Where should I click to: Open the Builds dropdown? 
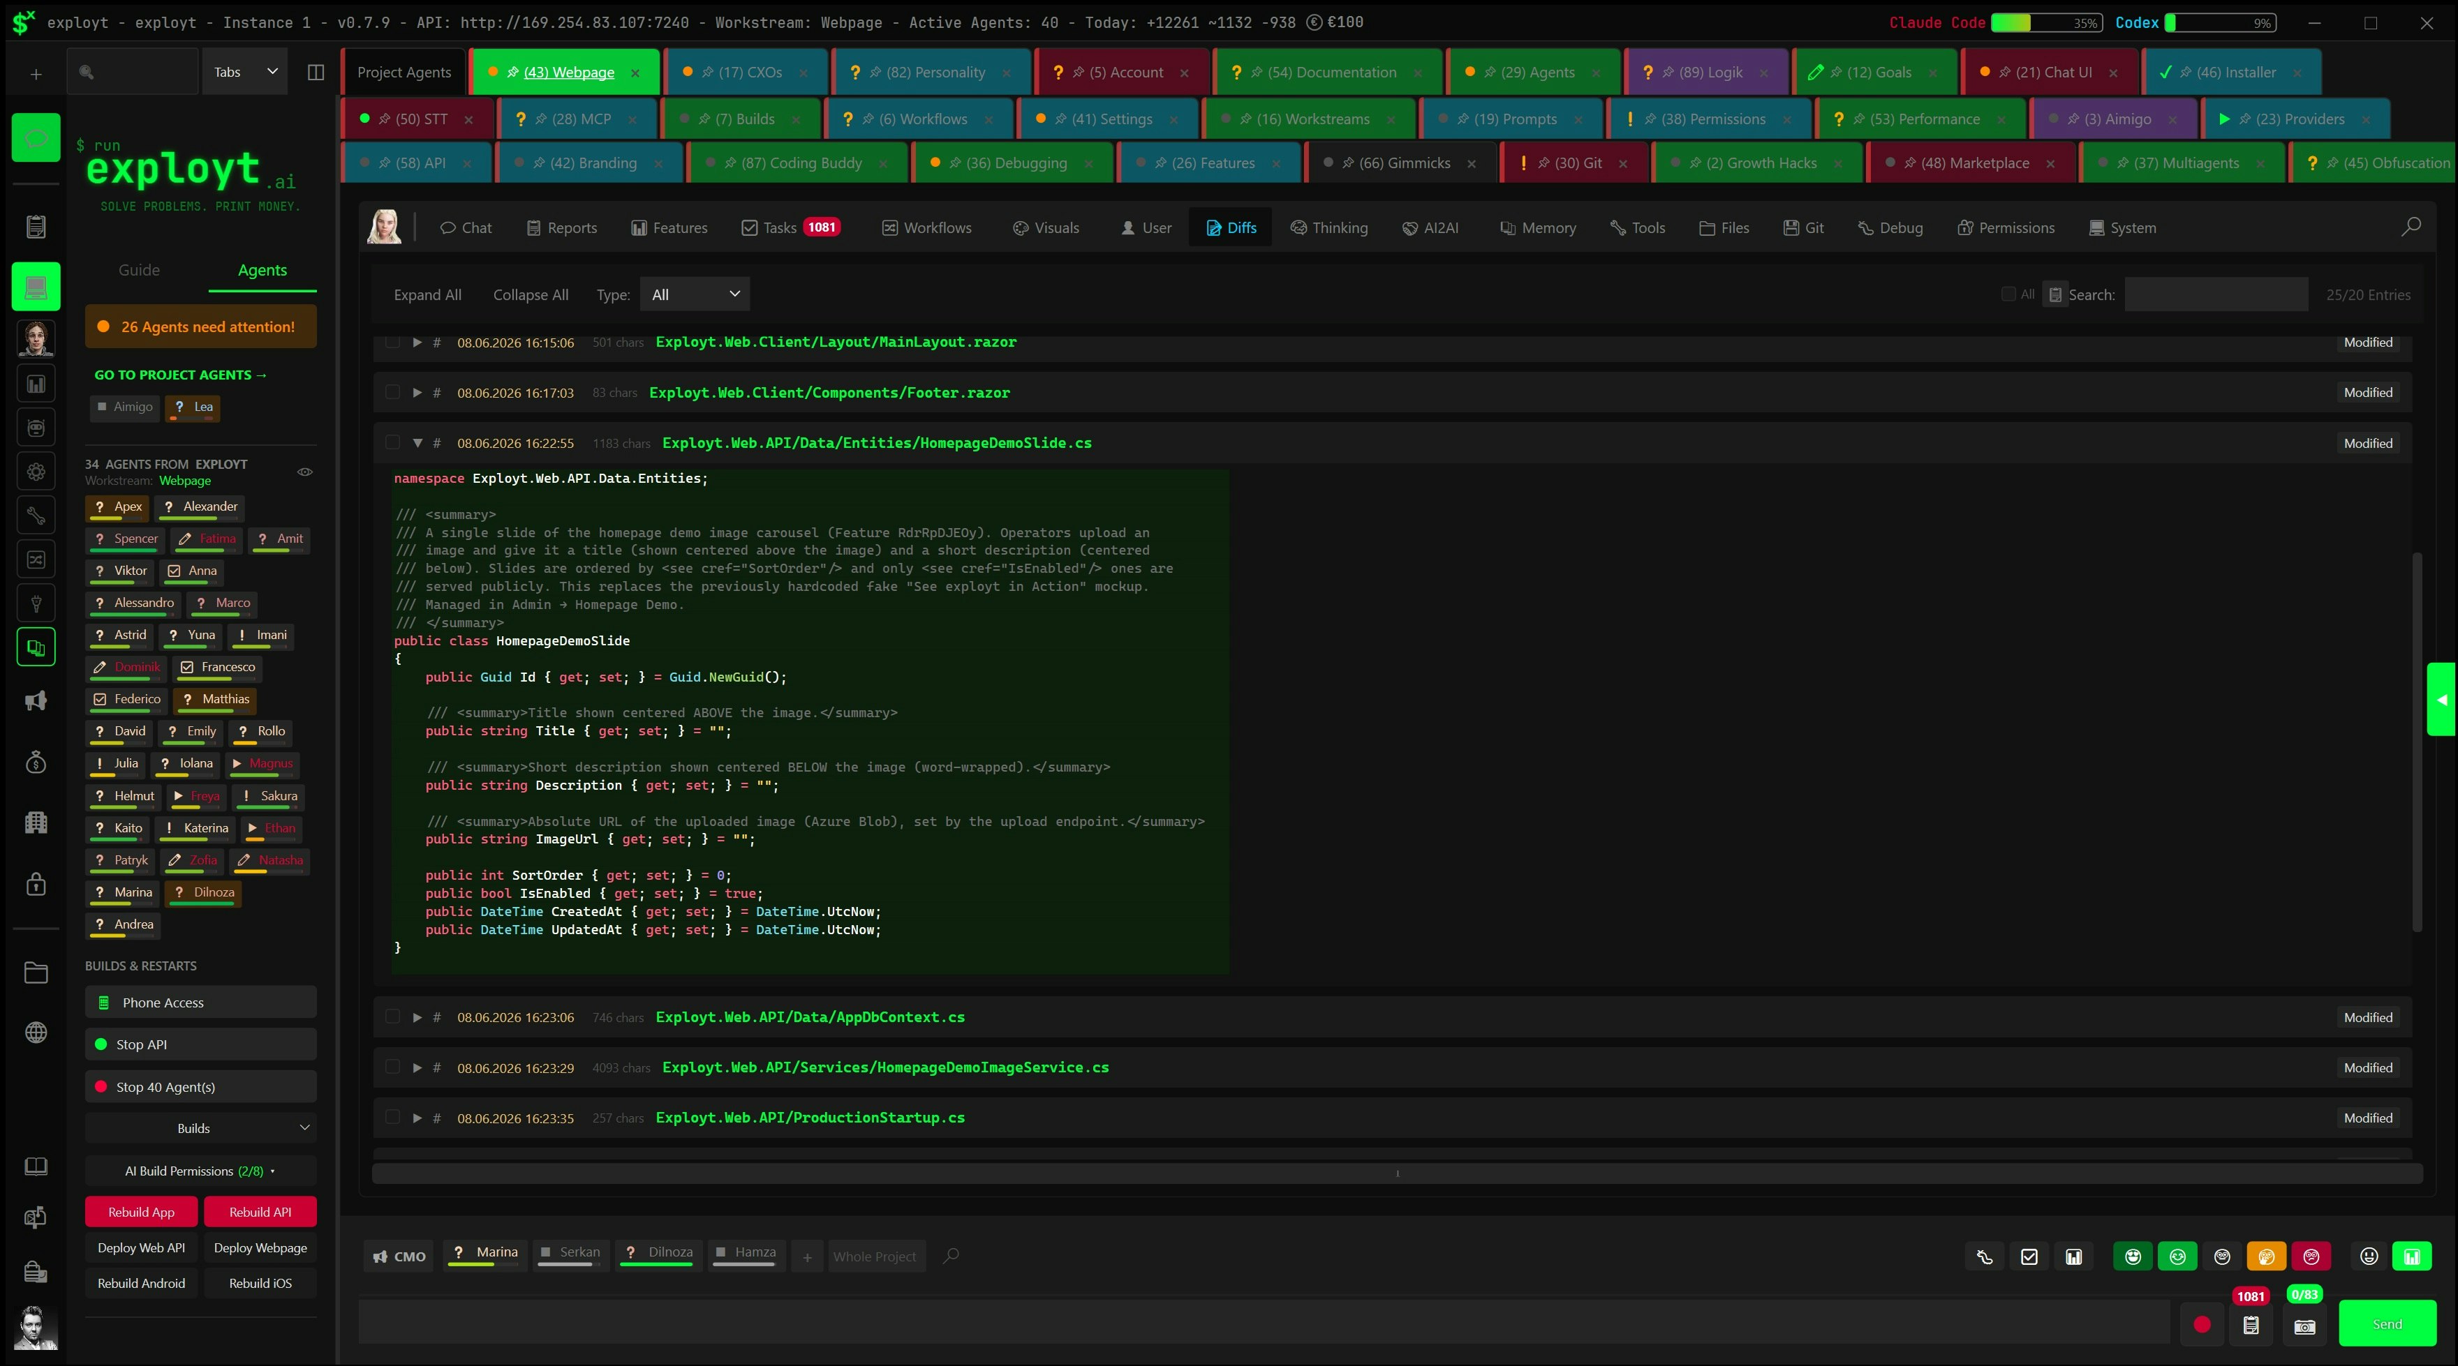[200, 1127]
